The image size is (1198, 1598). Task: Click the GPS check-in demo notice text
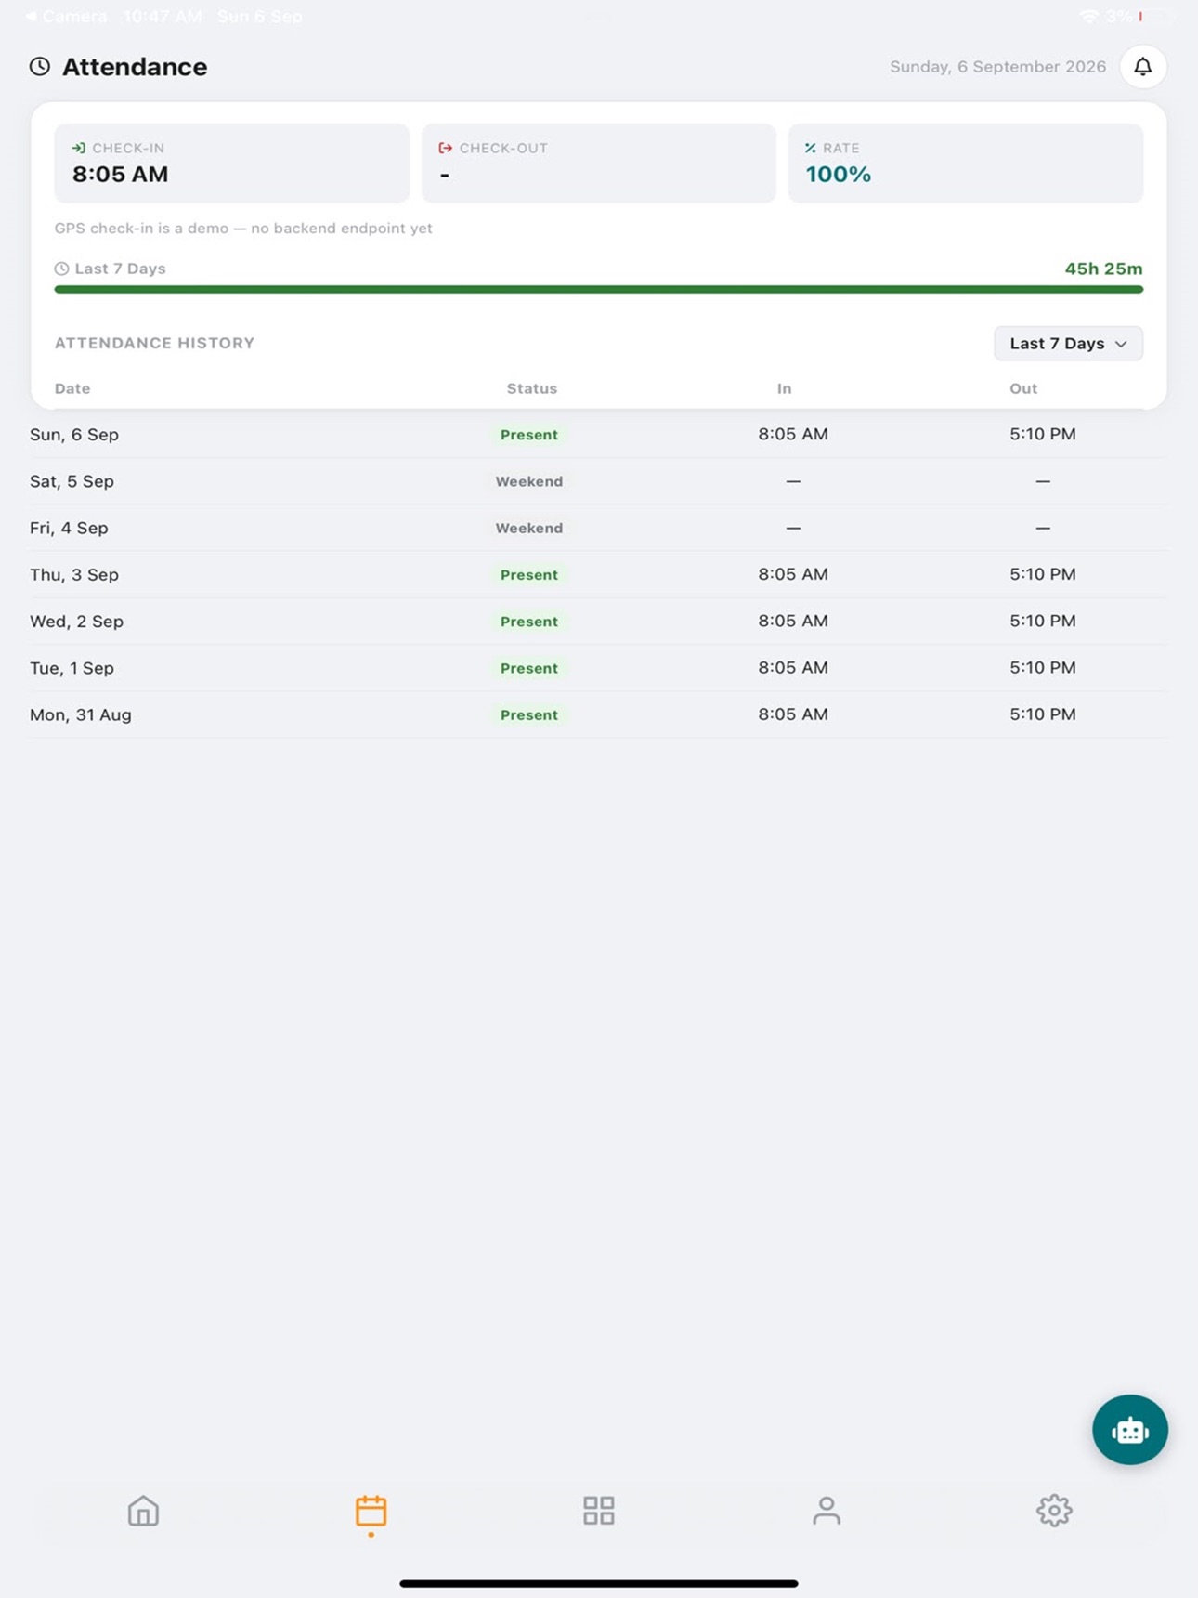click(x=243, y=228)
